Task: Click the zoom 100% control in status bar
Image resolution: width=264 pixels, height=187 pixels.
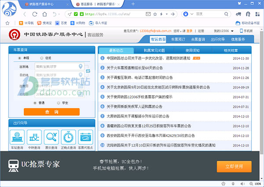Action: tap(255, 183)
